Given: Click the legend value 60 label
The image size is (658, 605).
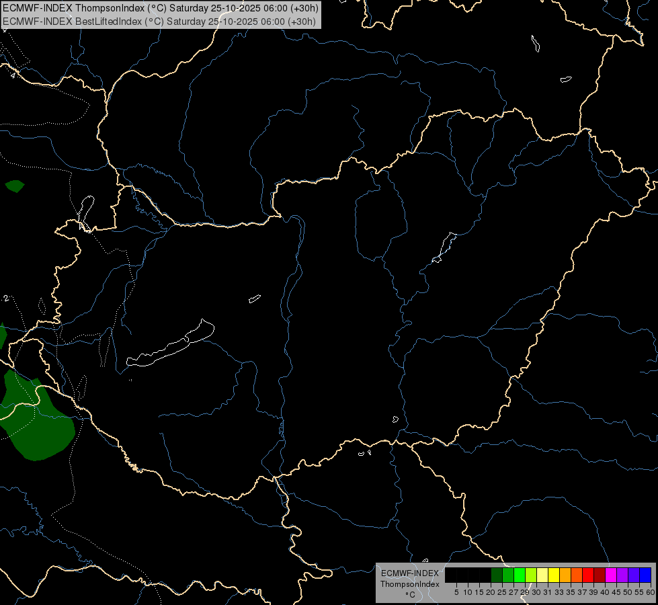Looking at the screenshot, I should click(x=651, y=592).
